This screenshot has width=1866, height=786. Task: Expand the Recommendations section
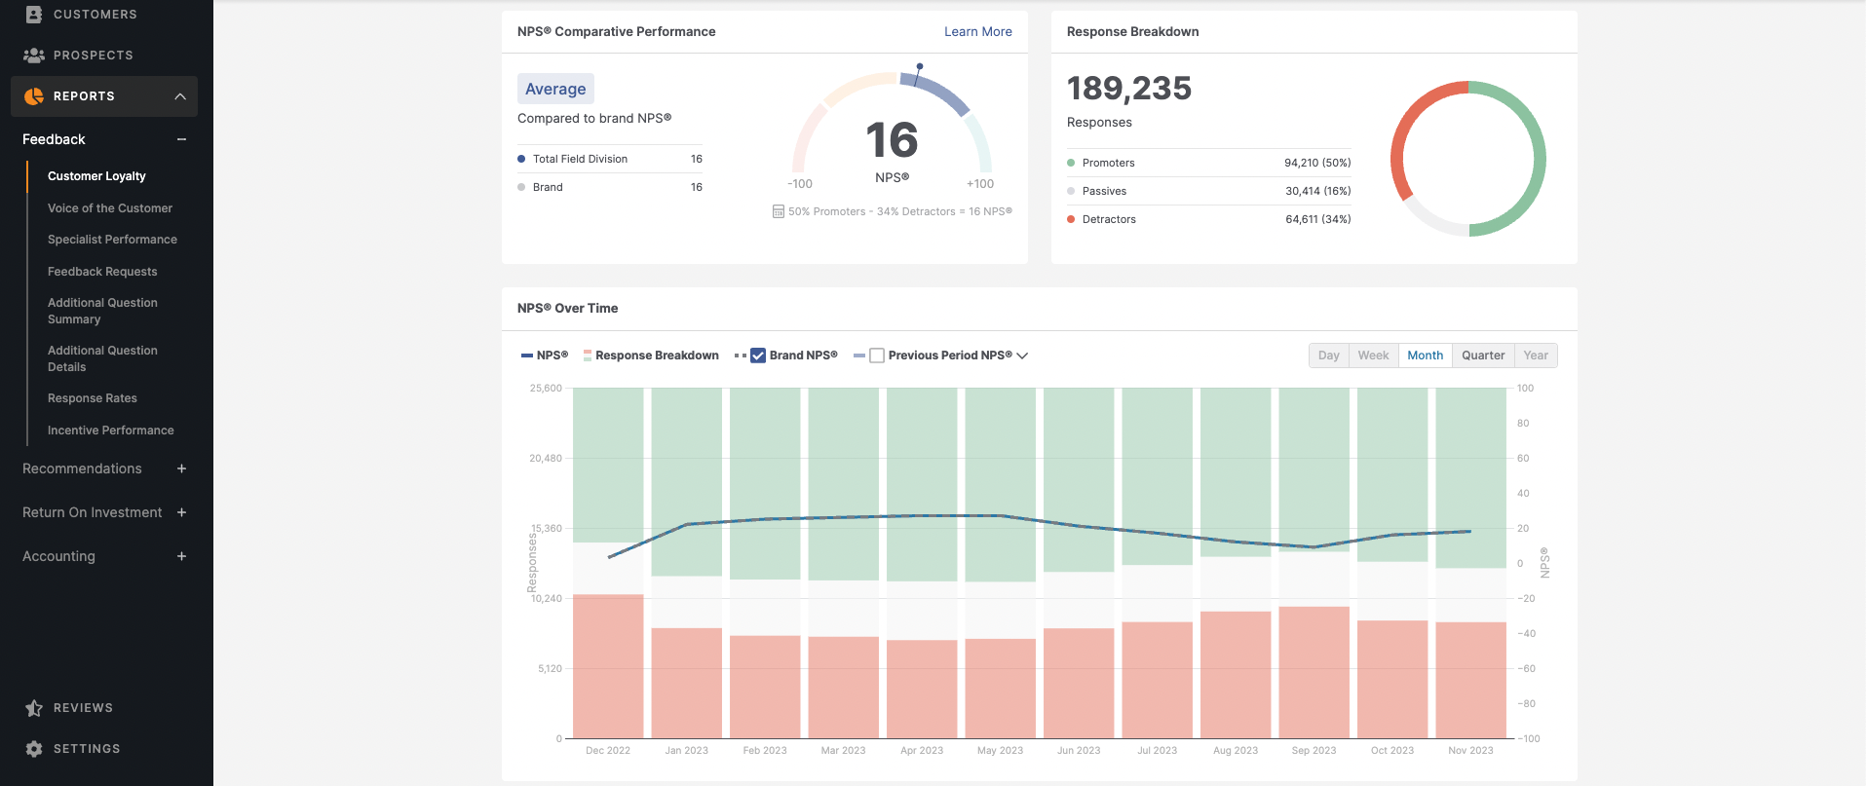pyautogui.click(x=181, y=468)
